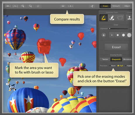Click the cow-shaped balloon

(11, 87)
